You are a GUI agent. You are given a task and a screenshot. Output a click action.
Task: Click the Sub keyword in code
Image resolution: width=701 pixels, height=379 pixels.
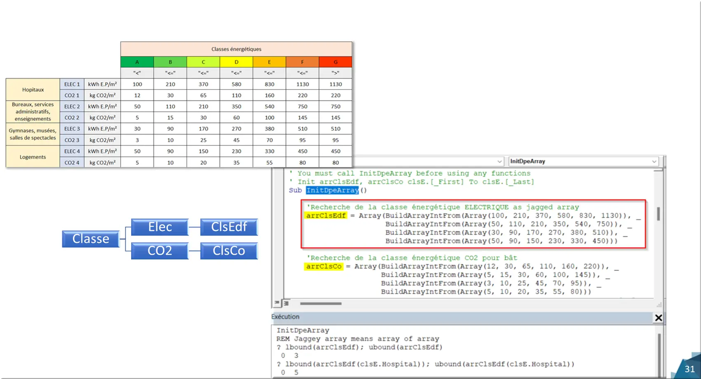[x=295, y=190]
